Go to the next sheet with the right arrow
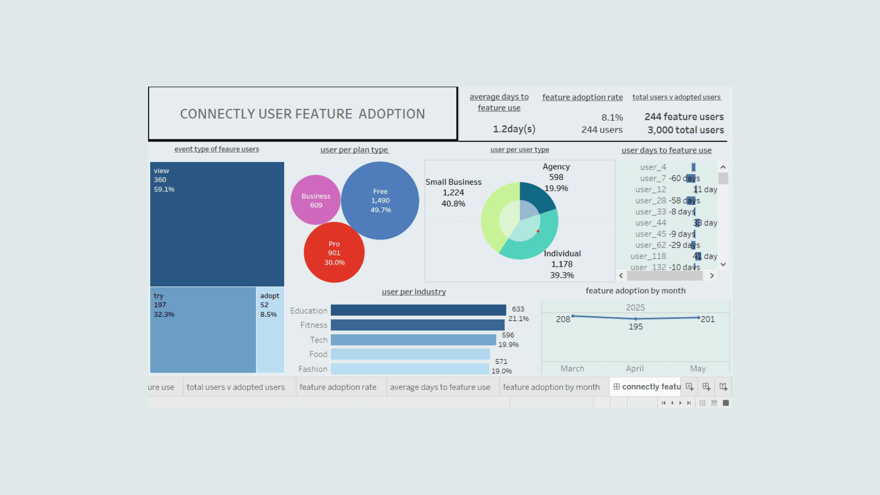Viewport: 880px width, 495px height. coord(680,403)
